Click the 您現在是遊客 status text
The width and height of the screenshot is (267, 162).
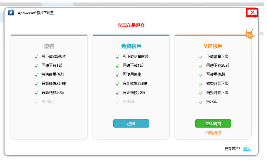coord(131,25)
